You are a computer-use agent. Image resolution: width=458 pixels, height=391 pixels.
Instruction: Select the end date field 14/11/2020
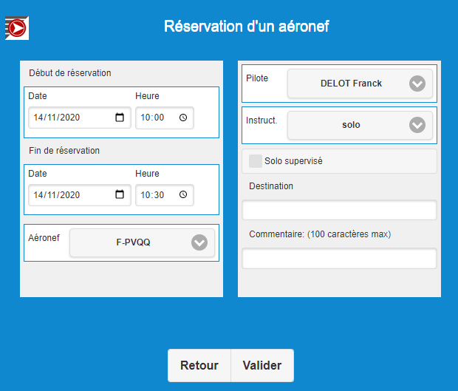[80, 195]
